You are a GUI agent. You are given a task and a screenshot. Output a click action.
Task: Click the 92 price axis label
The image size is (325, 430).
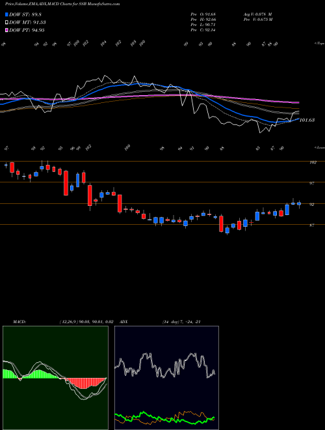tap(311, 205)
